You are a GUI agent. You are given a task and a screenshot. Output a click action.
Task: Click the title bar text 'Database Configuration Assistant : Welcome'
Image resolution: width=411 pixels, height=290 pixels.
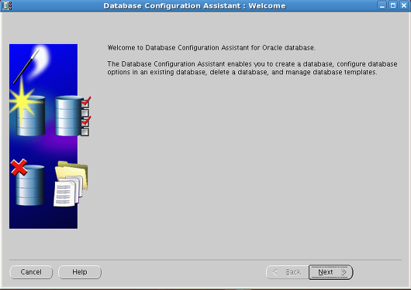point(195,5)
